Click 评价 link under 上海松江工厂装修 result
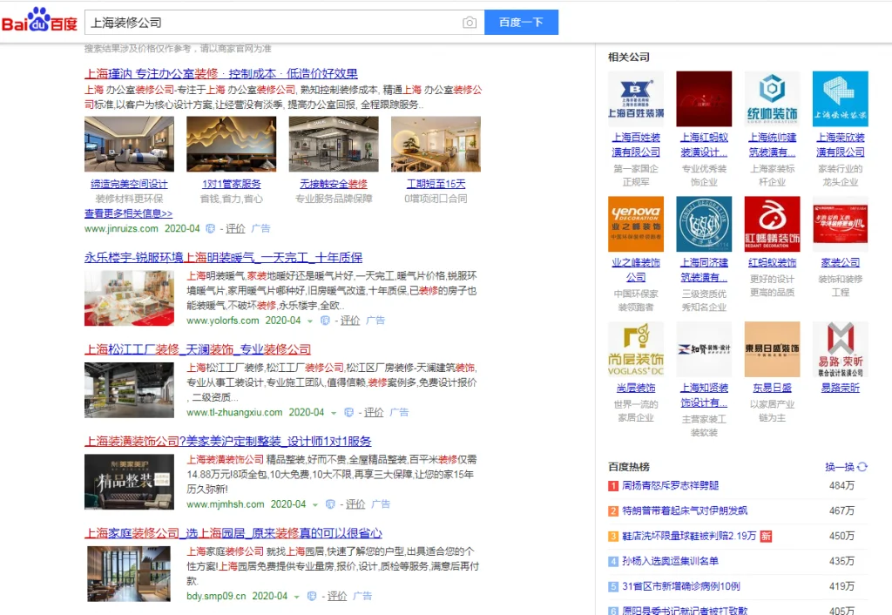The image size is (892, 615). (373, 413)
